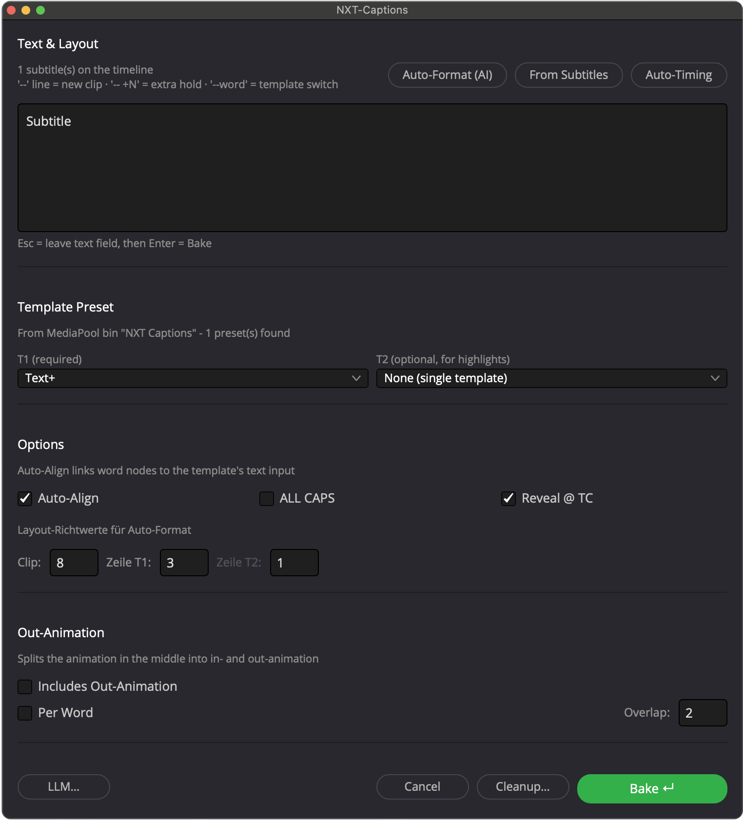Open the LLM settings button
This screenshot has height=821, width=743.
(63, 787)
